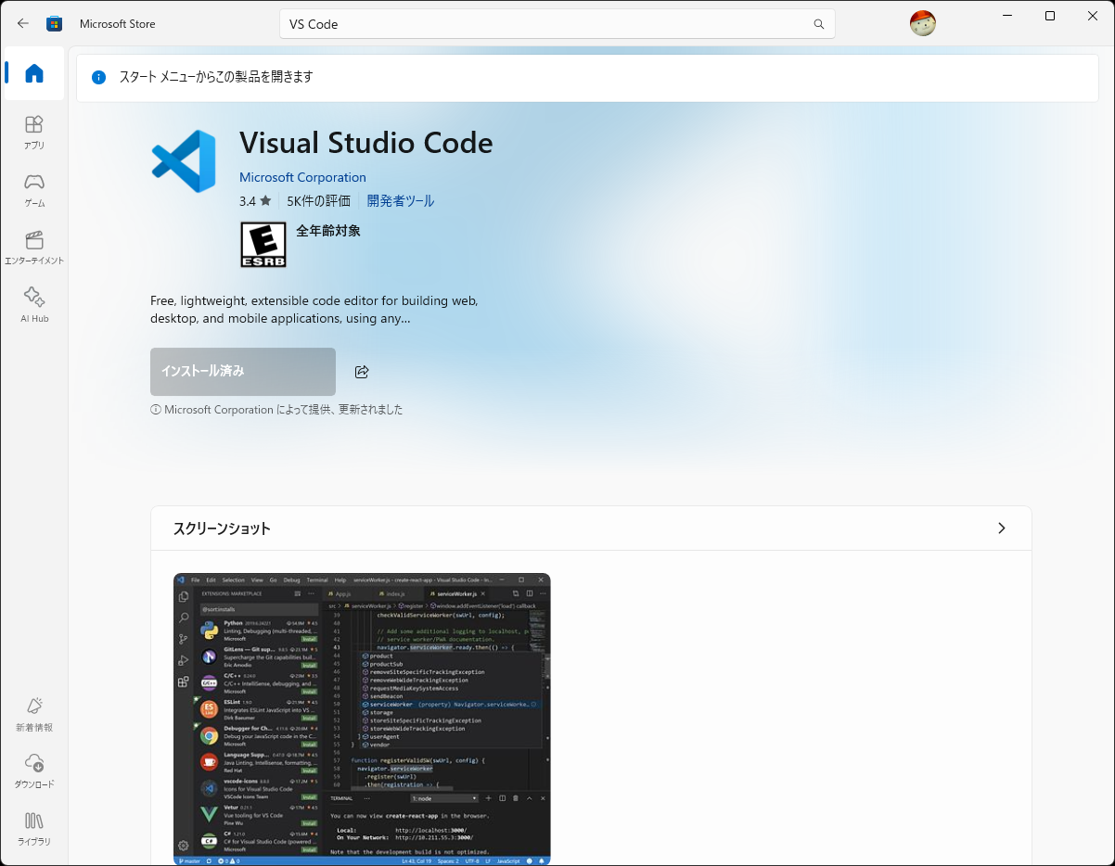Click the Microsoft Store icon in title bar
This screenshot has height=866, width=1115.
click(x=54, y=23)
